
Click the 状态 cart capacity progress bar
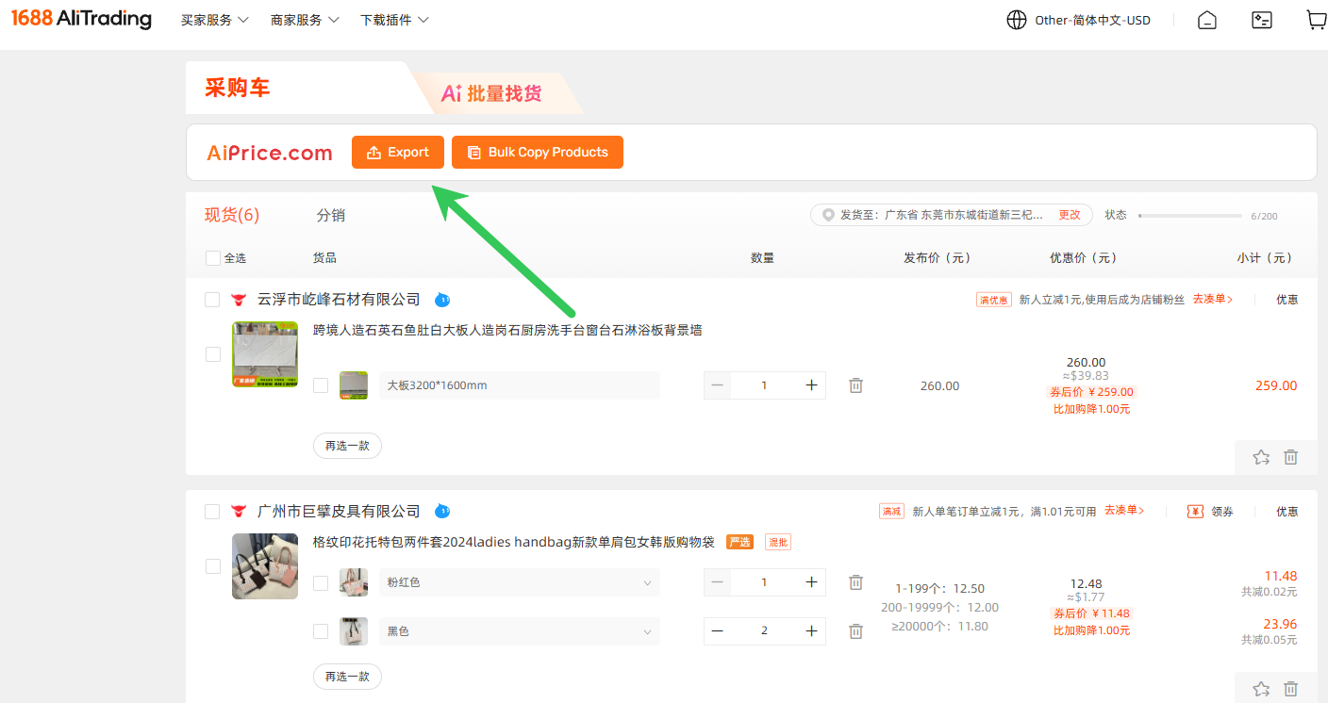1190,216
